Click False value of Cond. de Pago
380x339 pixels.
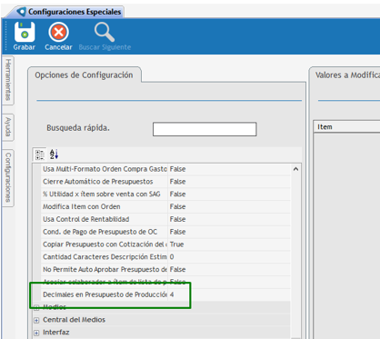[x=177, y=232]
